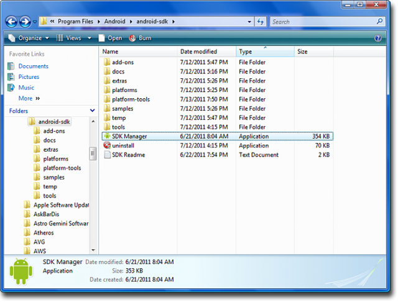Expand the Views dropdown arrow
Viewport: 398px width, 302px height.
click(90, 38)
